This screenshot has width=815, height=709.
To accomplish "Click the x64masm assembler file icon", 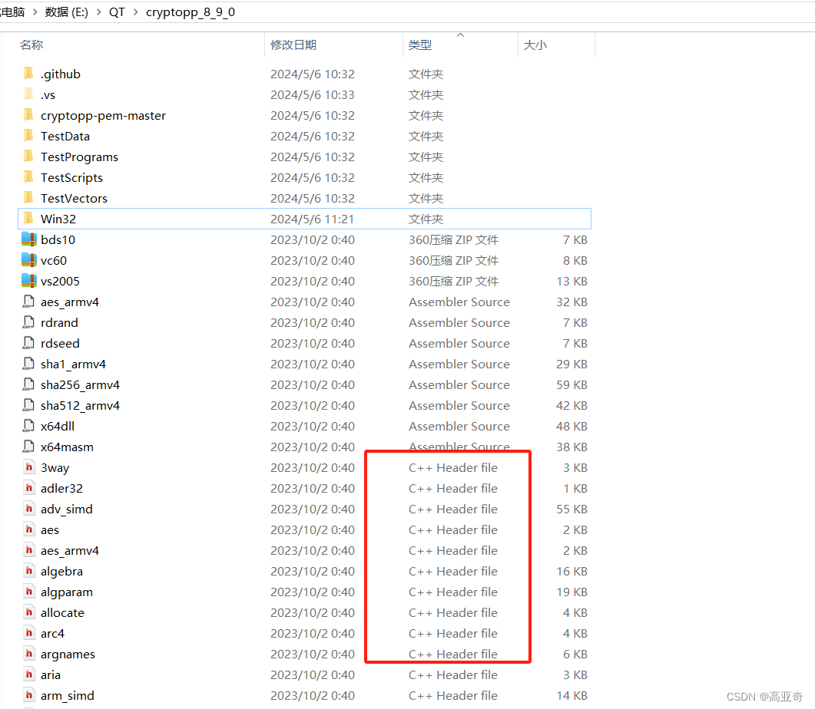I will click(28, 447).
